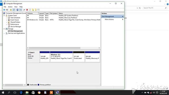The image size is (169, 95).
Task: Select the Recovery Partition volume row
Action: point(64,18)
